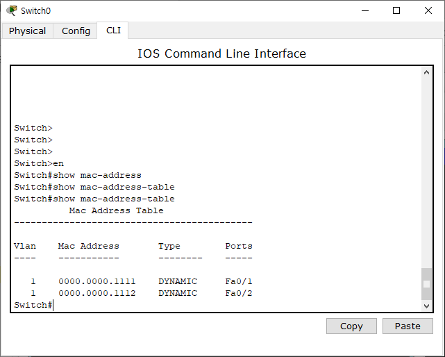This screenshot has height=357, width=445.
Task: Click the Switch0 window icon
Action: click(x=12, y=10)
